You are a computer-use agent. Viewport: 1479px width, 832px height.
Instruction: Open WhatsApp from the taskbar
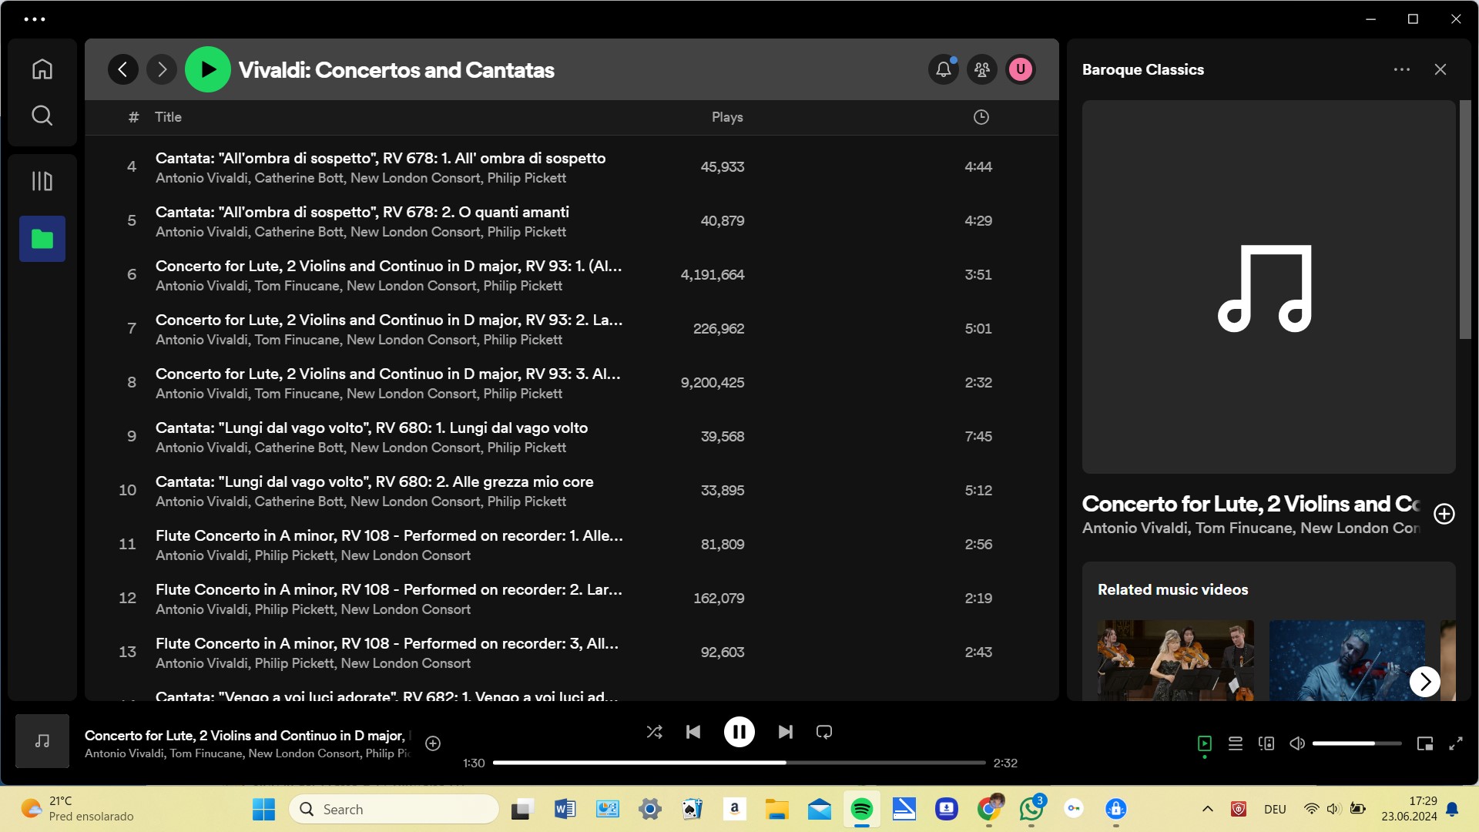pos(1031,809)
